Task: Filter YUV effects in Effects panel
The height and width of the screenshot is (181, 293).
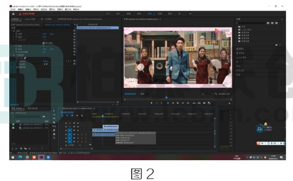Action: pyautogui.click(x=276, y=23)
